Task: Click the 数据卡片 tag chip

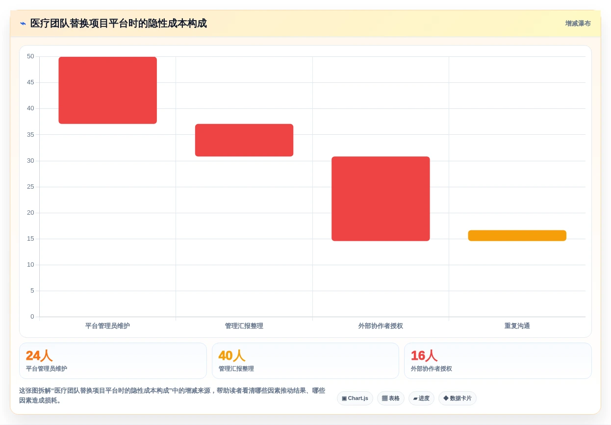Action: click(x=458, y=399)
